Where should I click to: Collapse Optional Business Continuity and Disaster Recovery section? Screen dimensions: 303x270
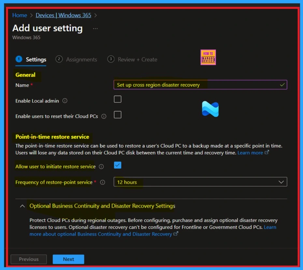pos(22,206)
